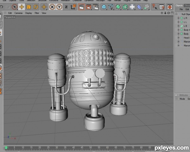190x152 pixels.
Task: Toggle the Y axis lock
Action: [x=59, y=7]
